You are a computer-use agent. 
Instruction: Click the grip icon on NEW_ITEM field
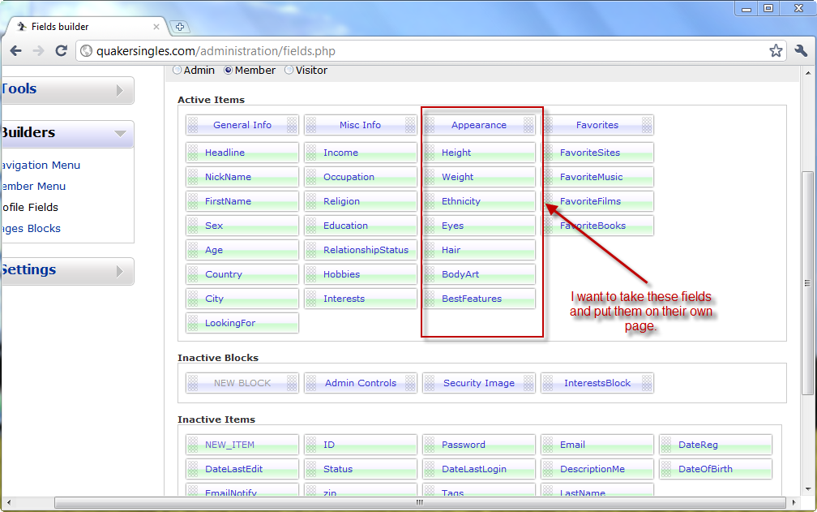pos(193,445)
